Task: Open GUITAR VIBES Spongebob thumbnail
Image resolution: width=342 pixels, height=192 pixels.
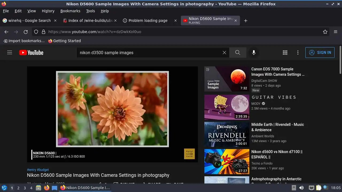Action: [227, 107]
